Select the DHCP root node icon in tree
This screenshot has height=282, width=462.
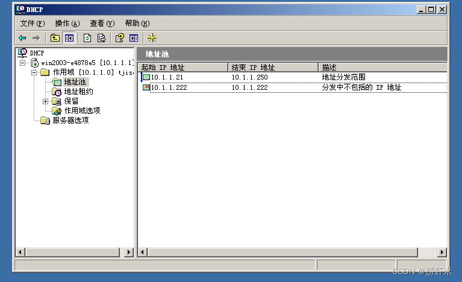click(x=22, y=53)
